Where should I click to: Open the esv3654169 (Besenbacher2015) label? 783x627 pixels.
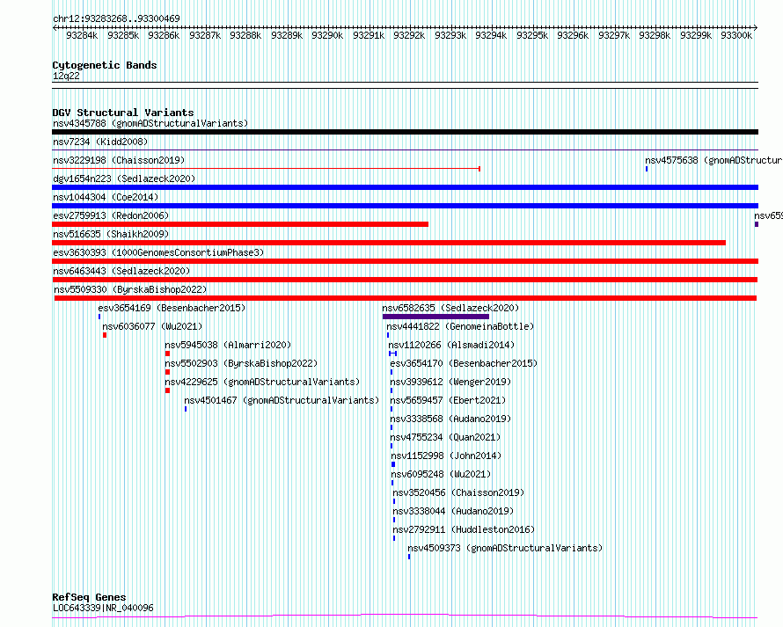(x=172, y=308)
